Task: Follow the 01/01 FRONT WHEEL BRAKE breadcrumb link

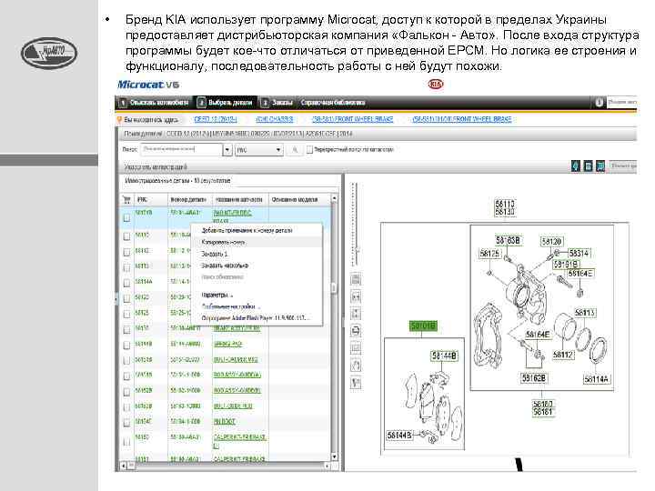Action: point(462,119)
